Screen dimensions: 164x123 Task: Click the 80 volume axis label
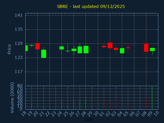coord(20,86)
